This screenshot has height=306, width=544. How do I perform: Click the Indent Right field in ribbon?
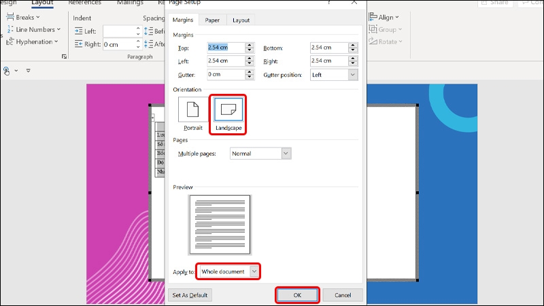pos(118,44)
